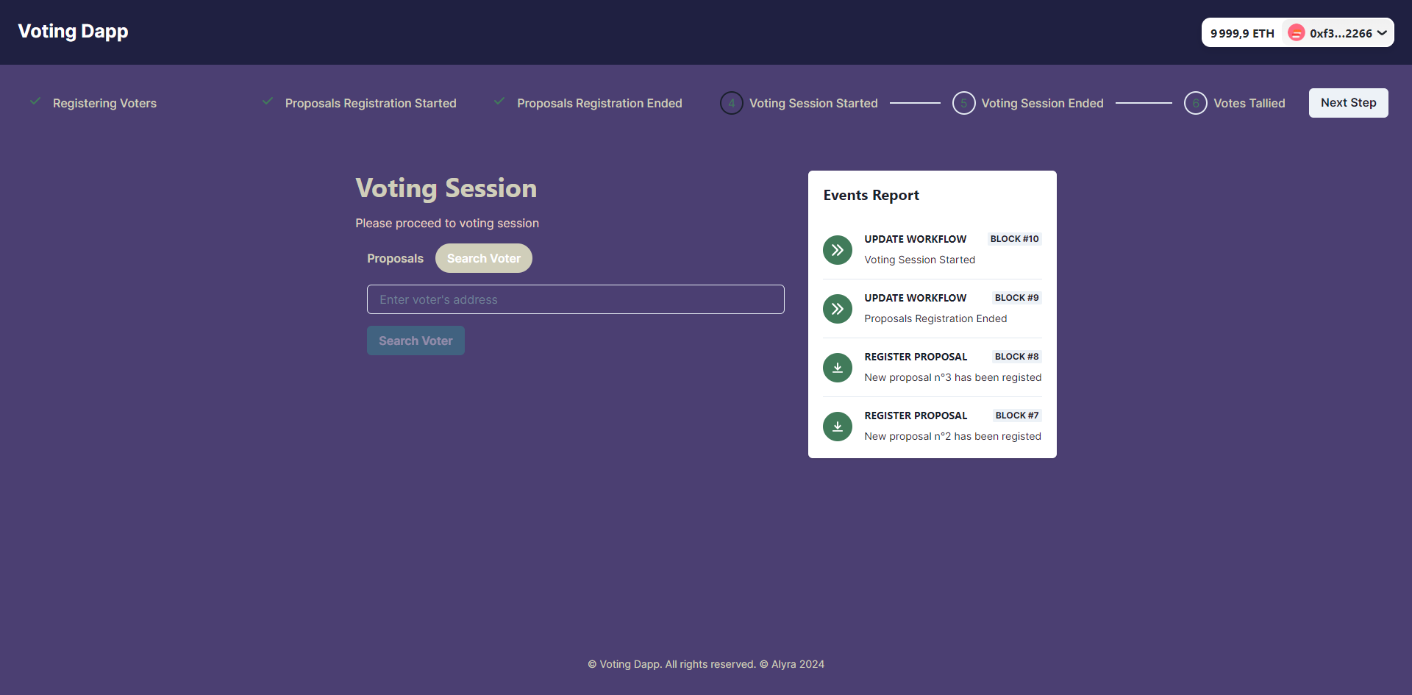Focus the voter's address input field
The width and height of the screenshot is (1412, 695).
pos(576,299)
